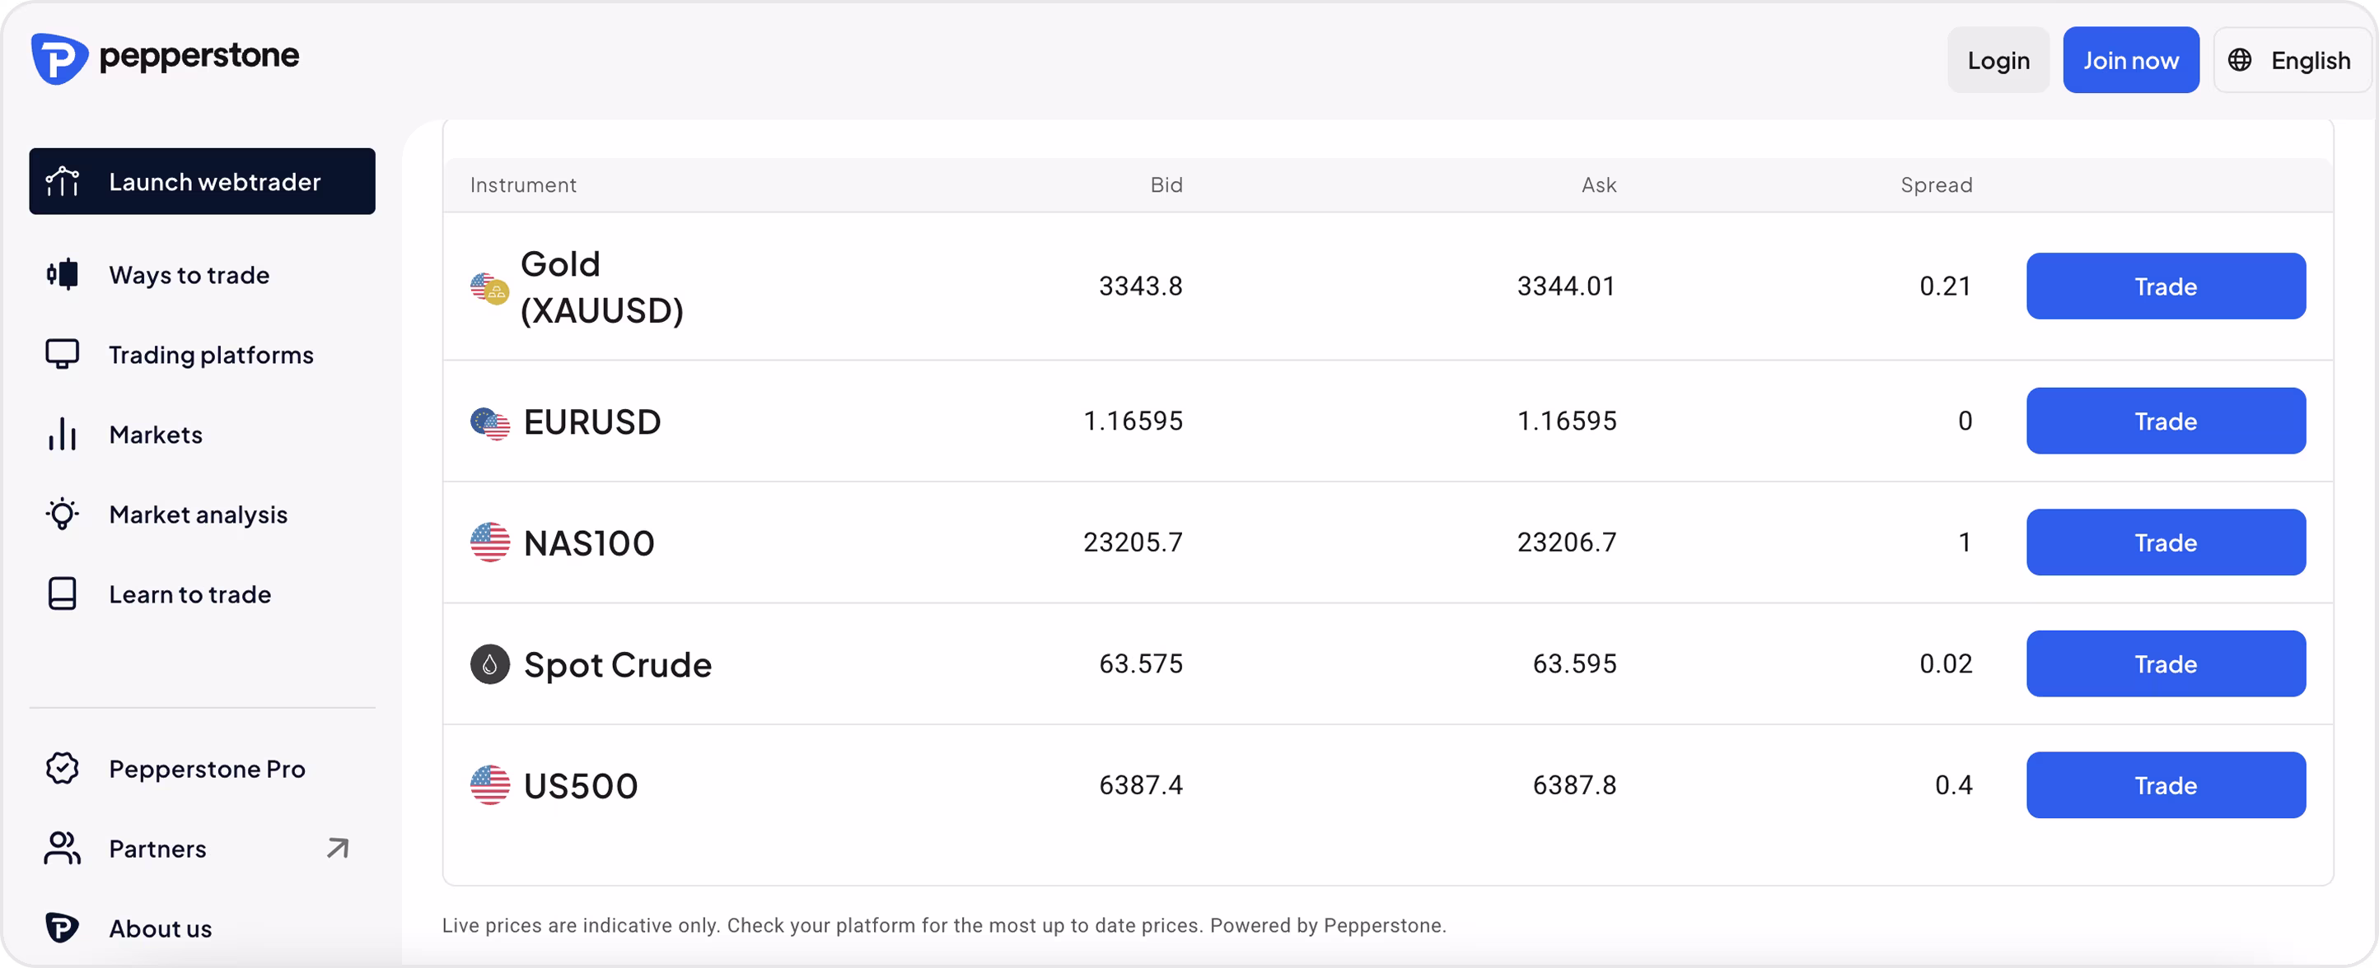Click the Partners people icon
This screenshot has height=968, width=2379.
pyautogui.click(x=62, y=848)
